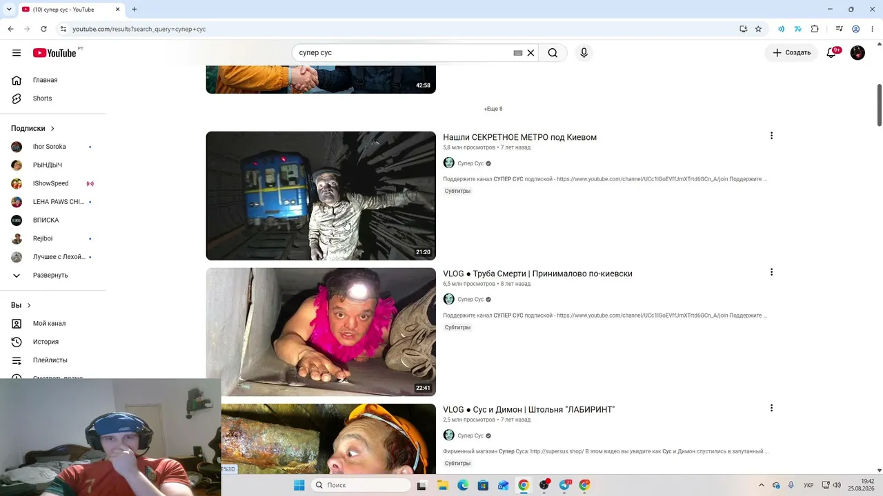The image size is (883, 496).
Task: Open Chrome's three-dot menu
Action: (x=872, y=29)
